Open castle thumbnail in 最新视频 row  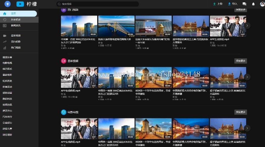coord(153,77)
